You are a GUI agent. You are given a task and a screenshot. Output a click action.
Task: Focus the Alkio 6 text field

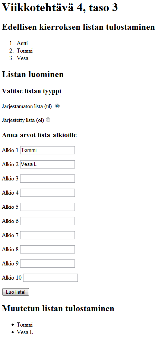[47, 221]
